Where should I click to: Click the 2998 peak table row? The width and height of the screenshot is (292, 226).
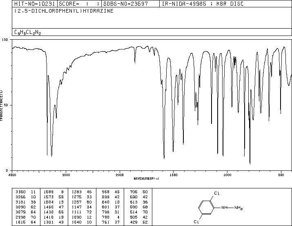(26, 217)
